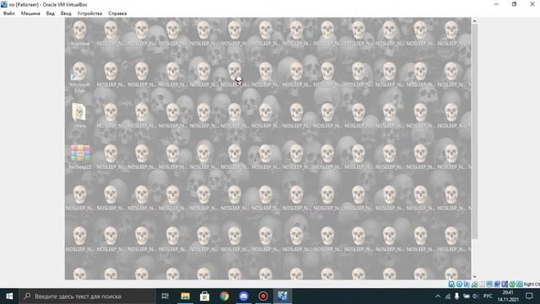Open the Машина menu
540x304 pixels.
click(x=30, y=14)
